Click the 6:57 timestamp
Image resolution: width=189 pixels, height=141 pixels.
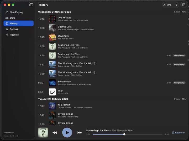pyautogui.click(x=40, y=92)
